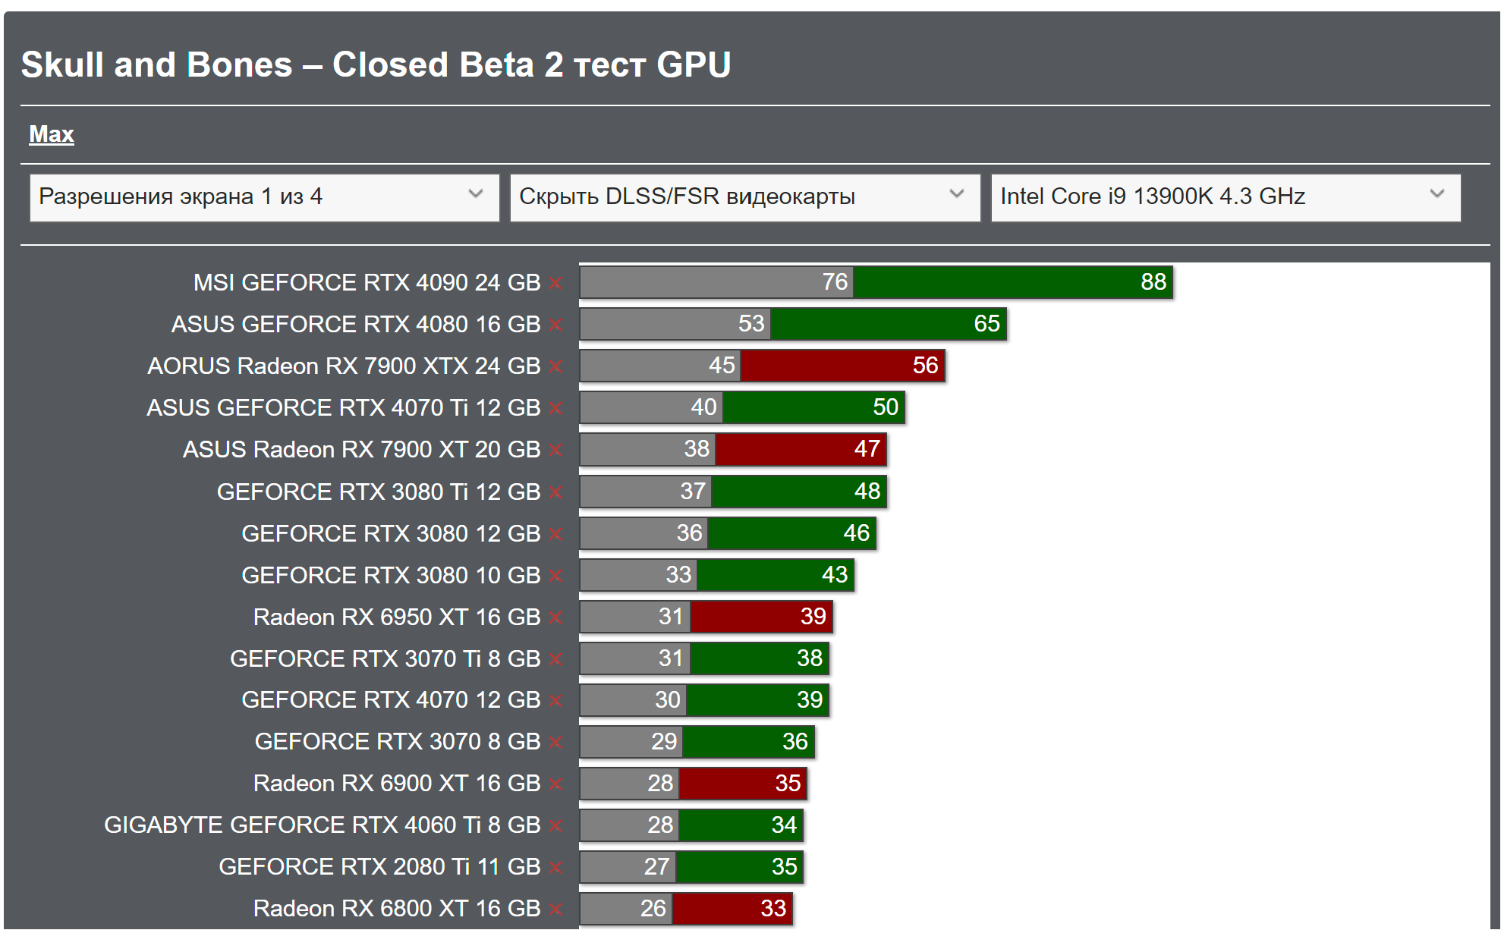Click the red 56 fps bar for RX 7900 XTX
The image size is (1501, 930).
[x=842, y=366]
